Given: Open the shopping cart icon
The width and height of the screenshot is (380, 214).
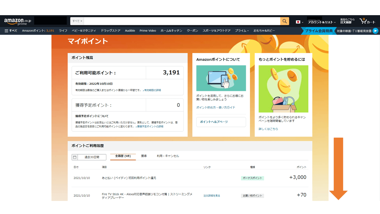Looking at the screenshot, I should click(367, 21).
